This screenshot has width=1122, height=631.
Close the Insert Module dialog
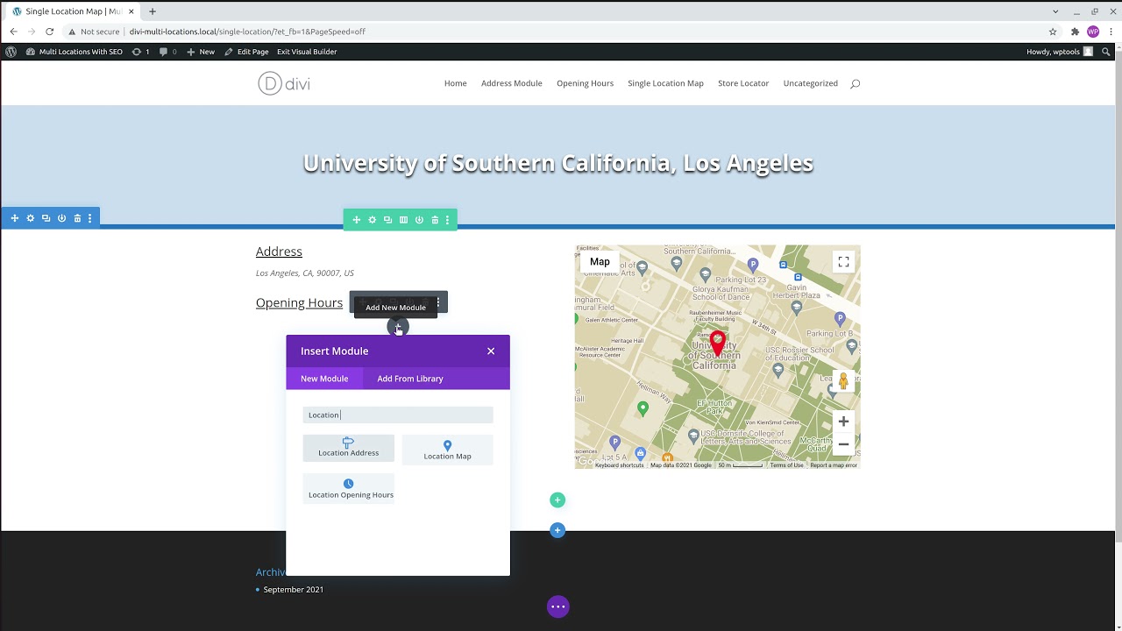[491, 351]
